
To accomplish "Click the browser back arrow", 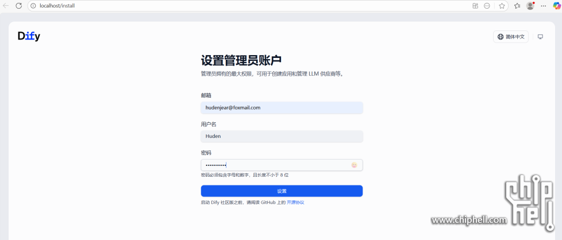I will pos(6,6).
